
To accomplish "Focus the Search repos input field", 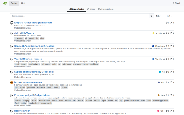I will (79, 16).
